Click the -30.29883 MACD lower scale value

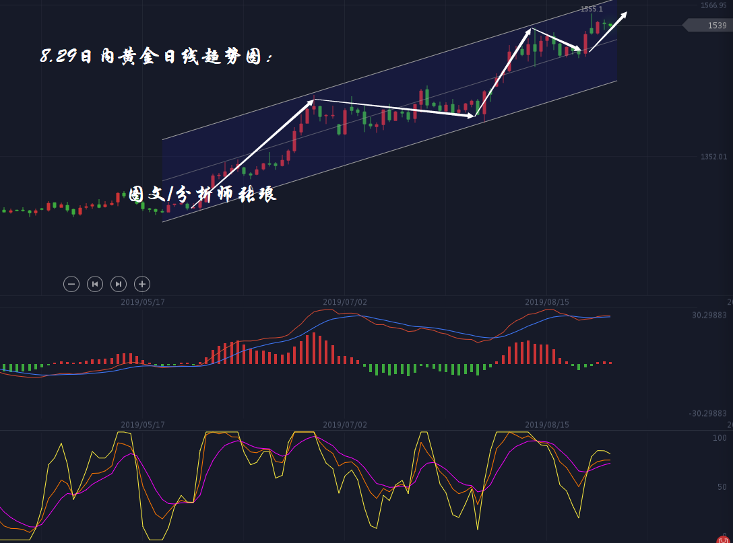708,413
